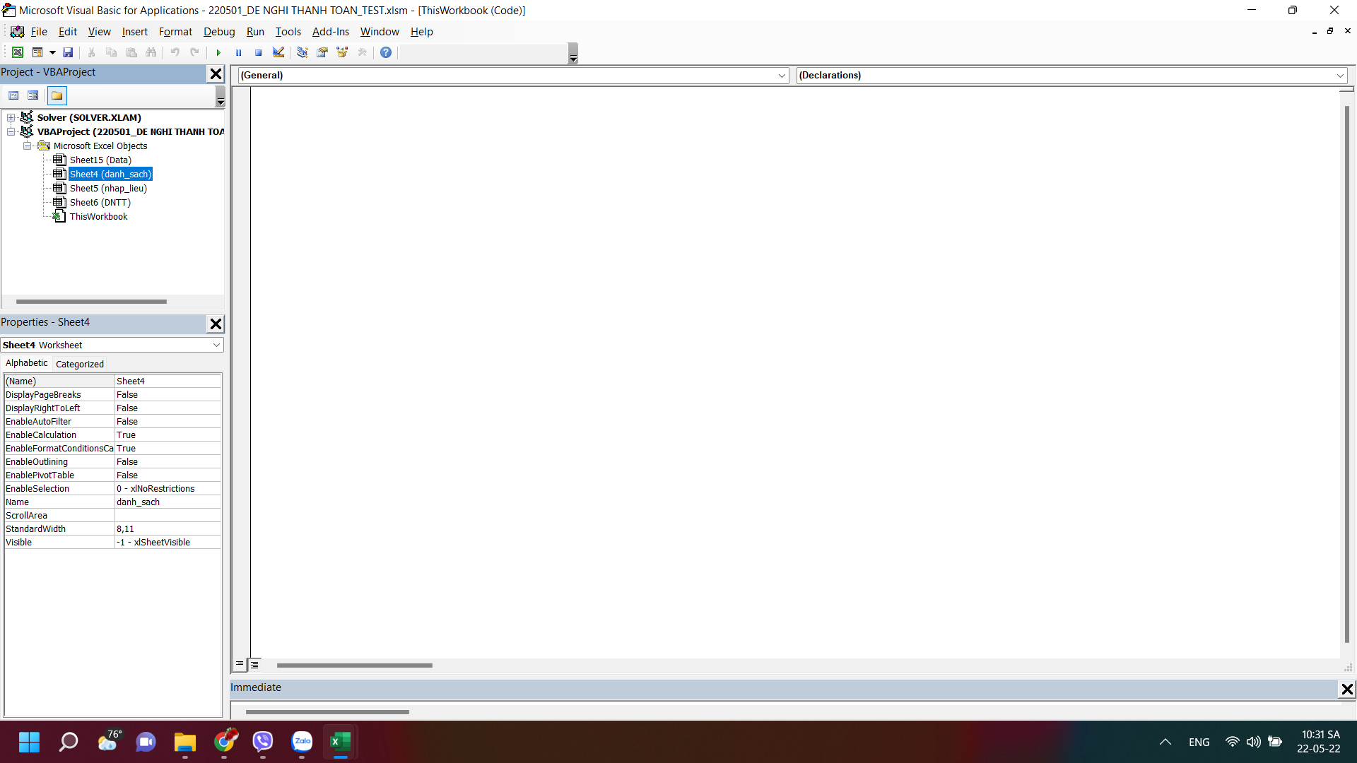Viewport: 1357px width, 763px height.
Task: Select ThisWorkbook in project tree
Action: coord(98,217)
